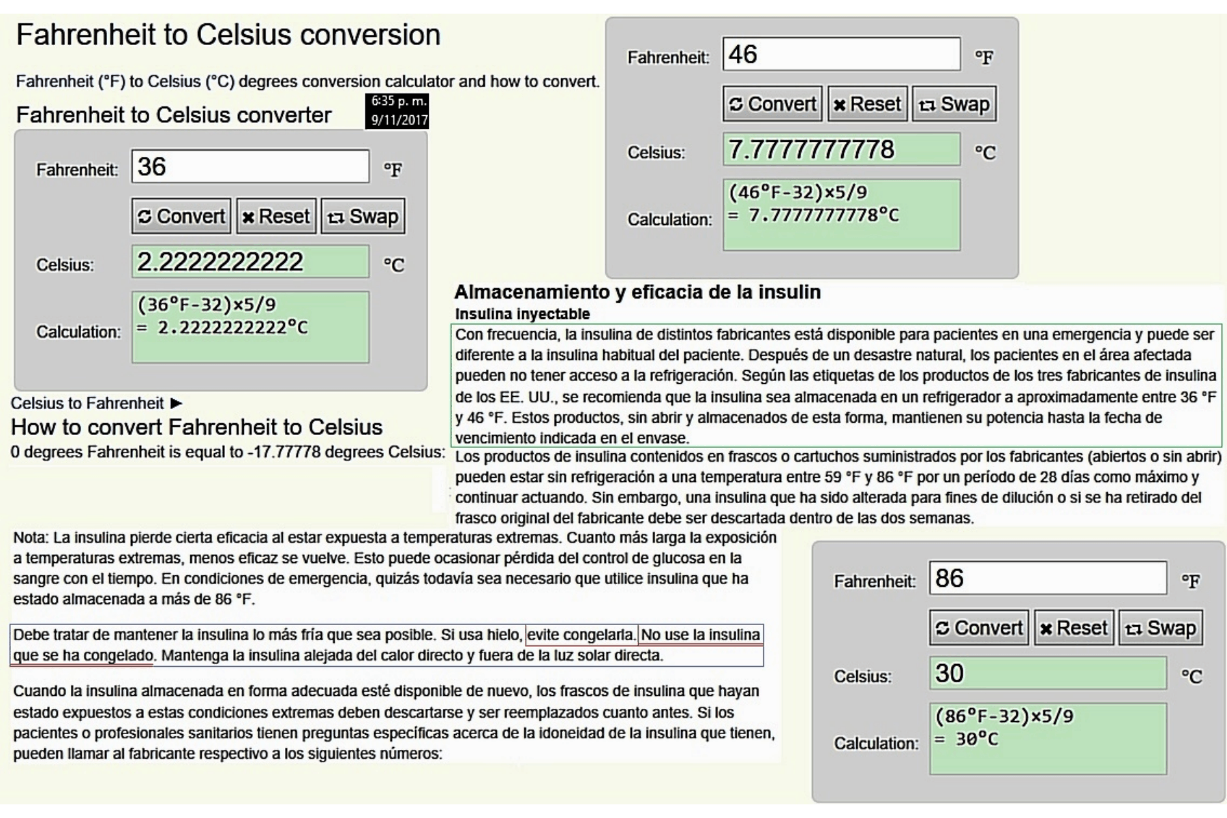Click 'Almacenamiento y eficacia de la insulin' heading
Image resolution: width=1227 pixels, height=818 pixels.
637,292
